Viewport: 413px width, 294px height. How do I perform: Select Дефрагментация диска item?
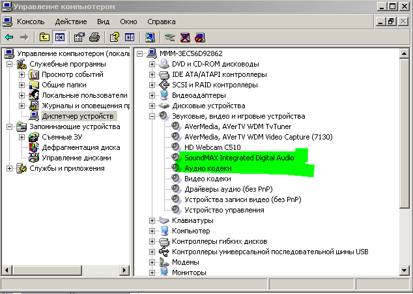[81, 147]
